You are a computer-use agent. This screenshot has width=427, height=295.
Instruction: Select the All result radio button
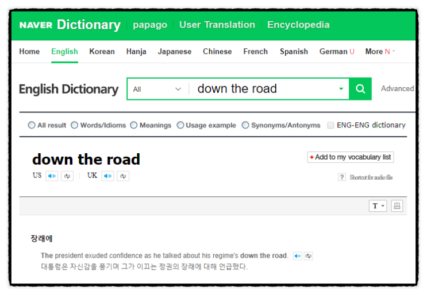(x=32, y=125)
